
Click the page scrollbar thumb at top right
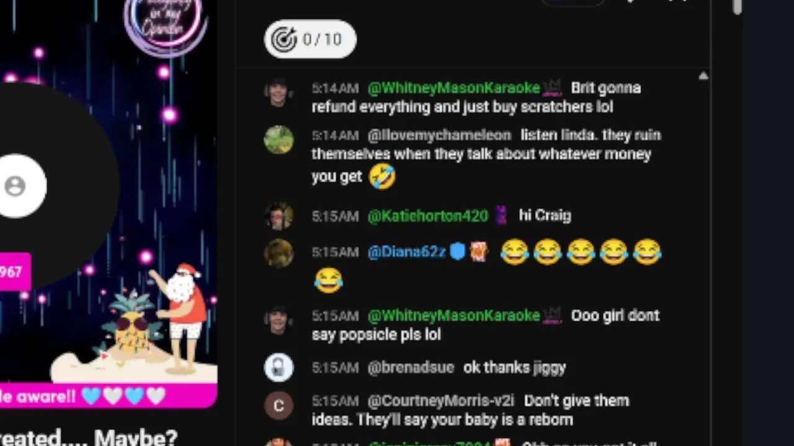pos(736,7)
